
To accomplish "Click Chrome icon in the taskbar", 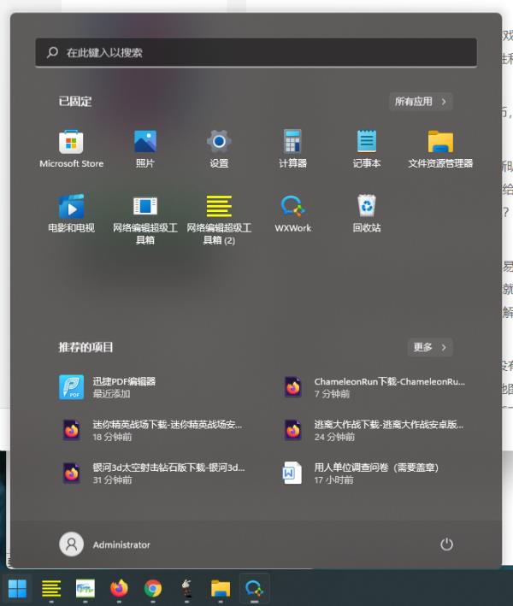I will tap(153, 588).
